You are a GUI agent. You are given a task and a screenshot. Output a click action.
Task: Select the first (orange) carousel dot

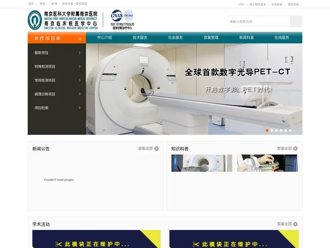point(267,130)
